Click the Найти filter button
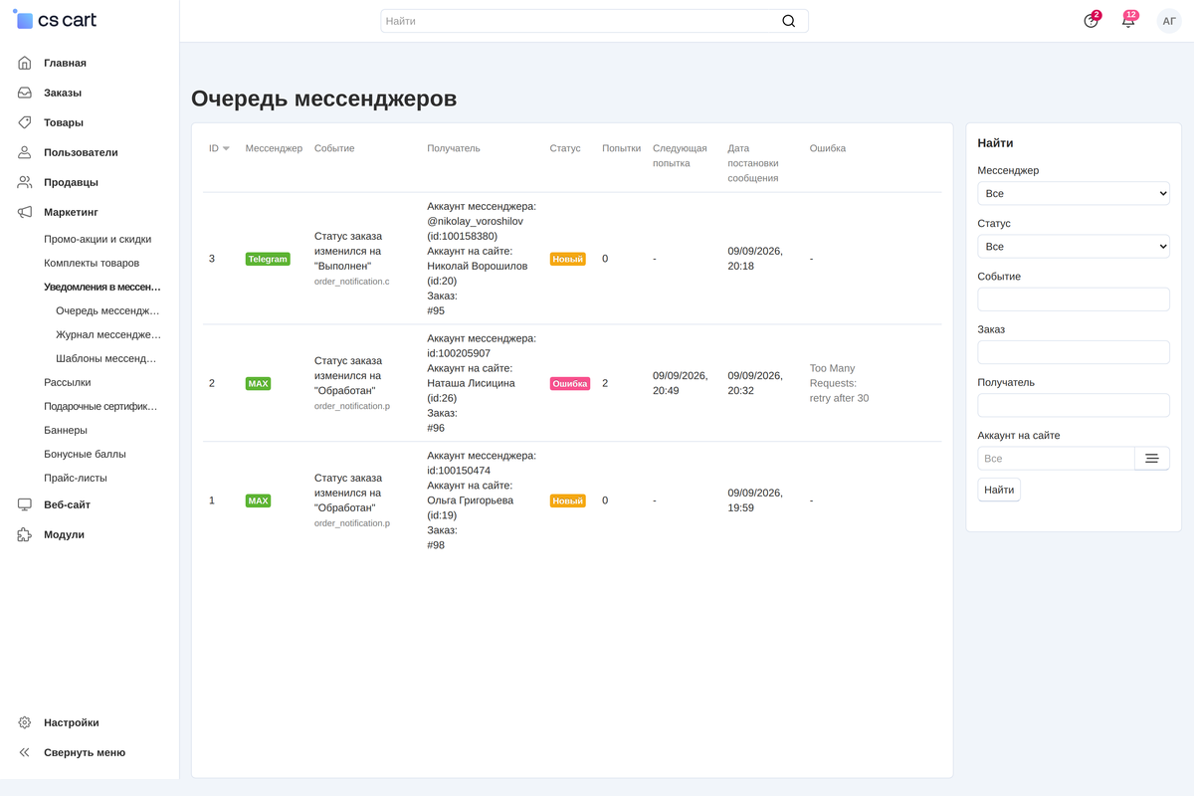The width and height of the screenshot is (1194, 796). tap(999, 490)
